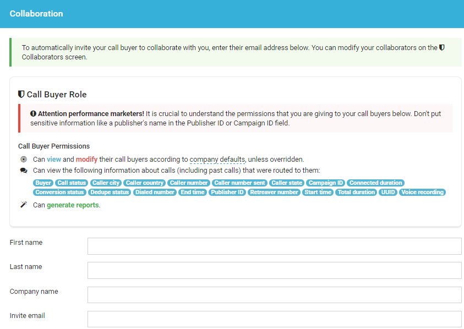
Task: Click the pencil icon next to generate reports
Action: click(23, 204)
